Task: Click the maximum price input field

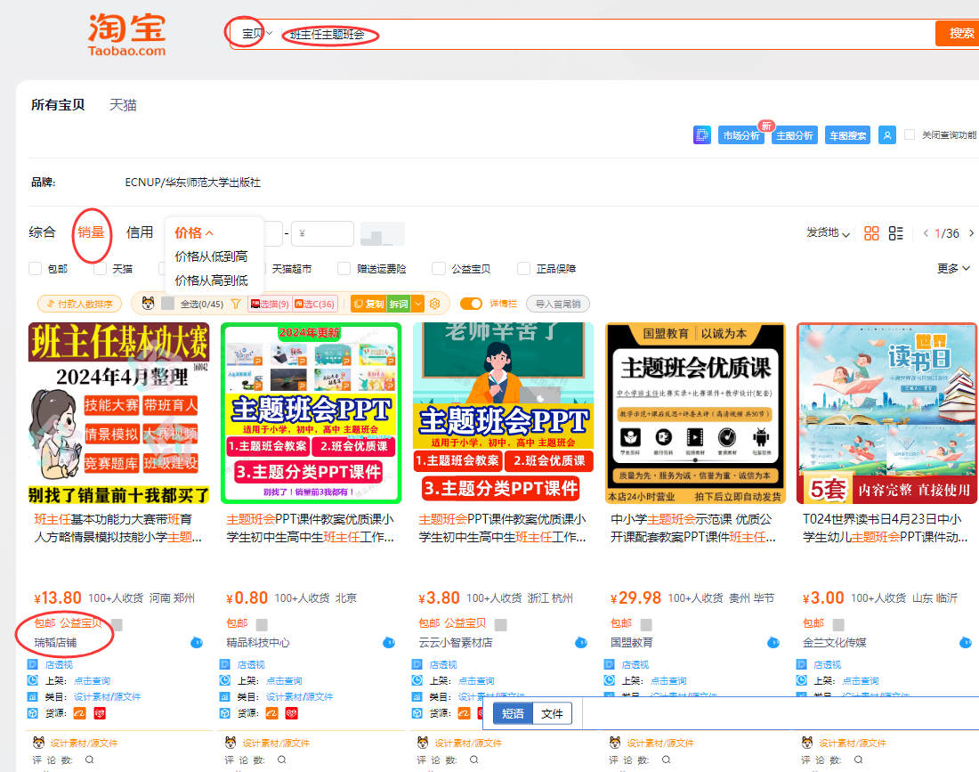Action: point(322,234)
